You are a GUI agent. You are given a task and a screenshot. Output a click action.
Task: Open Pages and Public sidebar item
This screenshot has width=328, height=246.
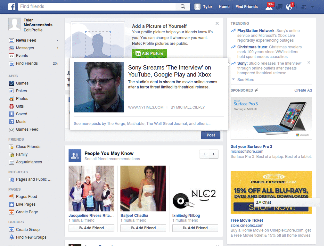point(34,179)
